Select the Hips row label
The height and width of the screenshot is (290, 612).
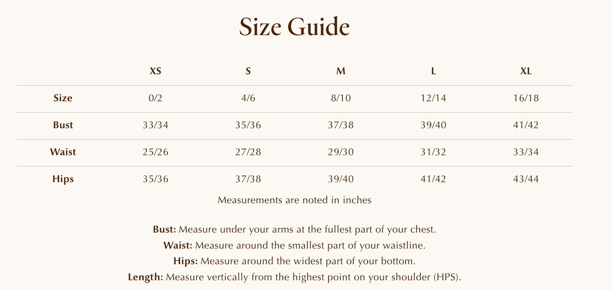pyautogui.click(x=63, y=179)
